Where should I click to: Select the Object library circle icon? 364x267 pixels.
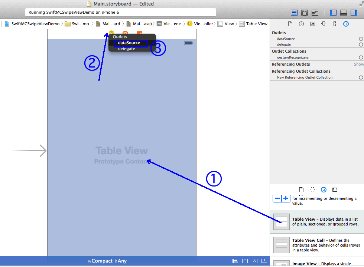pyautogui.click(x=324, y=189)
